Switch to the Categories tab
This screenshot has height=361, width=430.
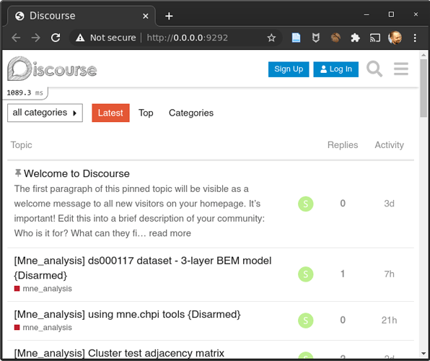(191, 113)
